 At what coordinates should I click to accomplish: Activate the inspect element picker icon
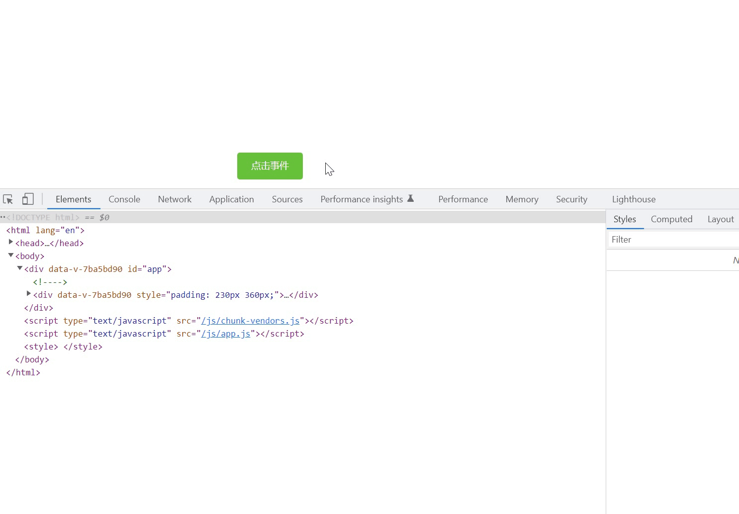pyautogui.click(x=8, y=199)
